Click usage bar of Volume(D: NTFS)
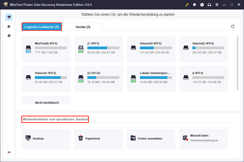Viewport: 244px width, 162px height. [x=156, y=48]
